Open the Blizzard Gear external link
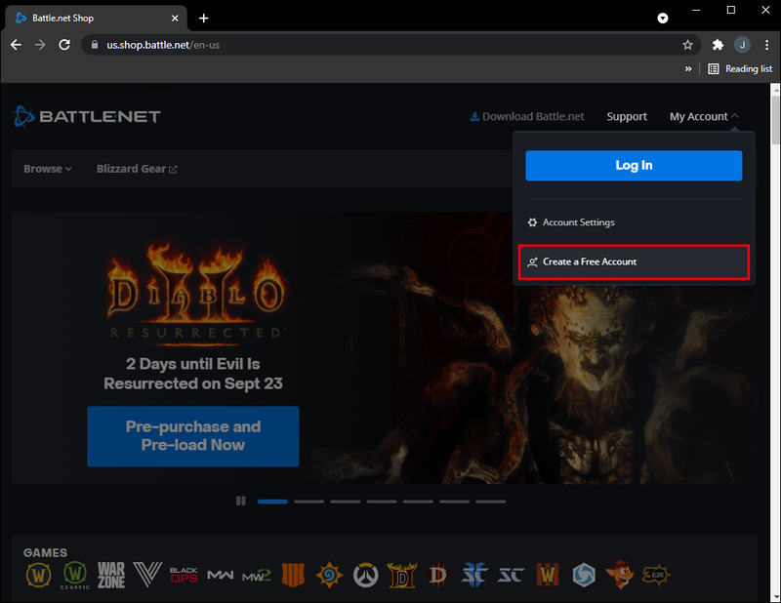The image size is (781, 603). 137,169
